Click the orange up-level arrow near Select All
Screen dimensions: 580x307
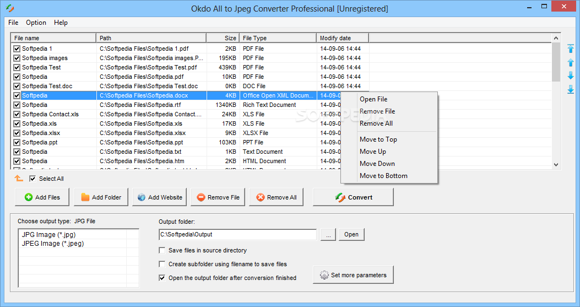click(x=19, y=179)
